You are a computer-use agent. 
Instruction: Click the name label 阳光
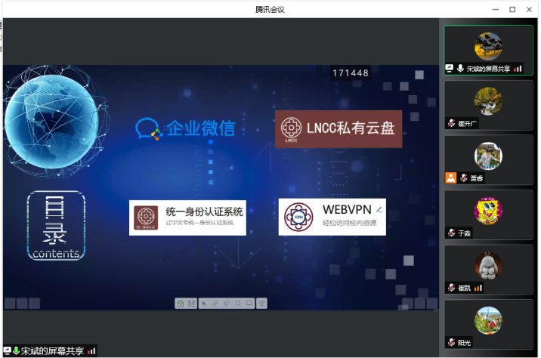[465, 343]
